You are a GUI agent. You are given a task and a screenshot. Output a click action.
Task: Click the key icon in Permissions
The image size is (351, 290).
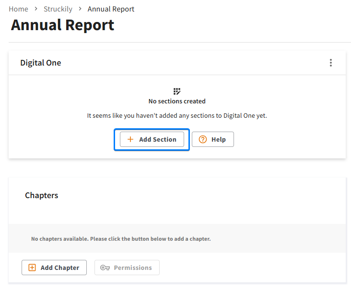(105, 268)
